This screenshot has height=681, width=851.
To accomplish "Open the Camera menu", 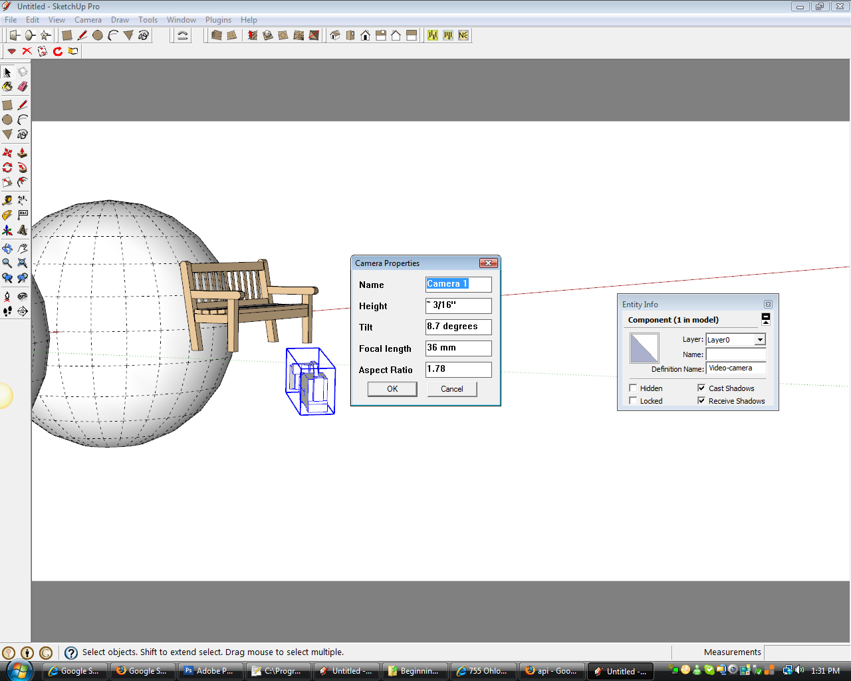I will pos(88,20).
